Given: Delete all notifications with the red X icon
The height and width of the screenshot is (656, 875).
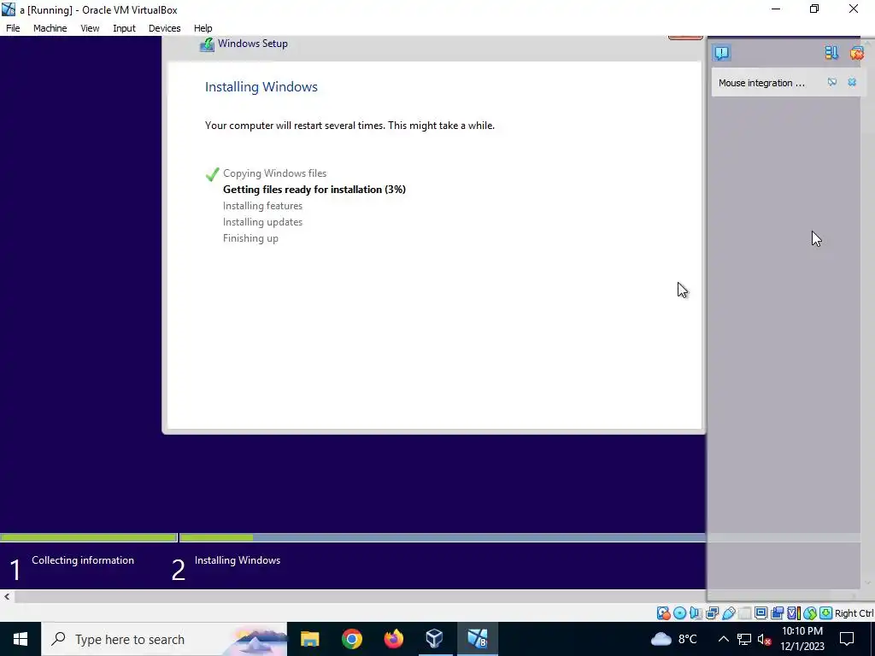Looking at the screenshot, I should click(x=856, y=53).
